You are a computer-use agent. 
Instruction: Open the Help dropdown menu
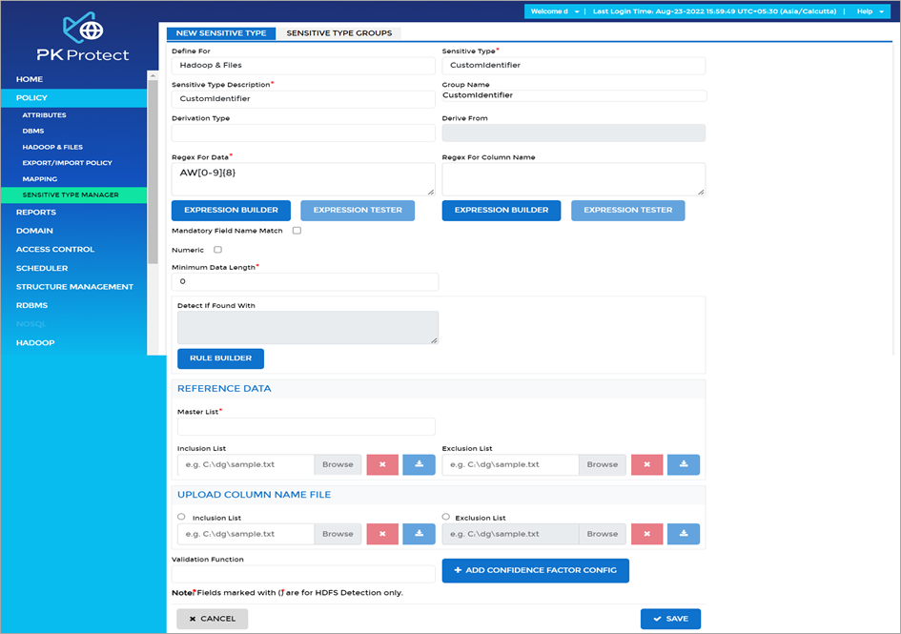pos(870,11)
